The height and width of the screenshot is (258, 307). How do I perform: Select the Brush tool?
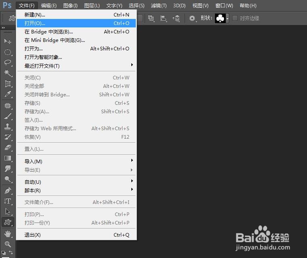point(8,117)
